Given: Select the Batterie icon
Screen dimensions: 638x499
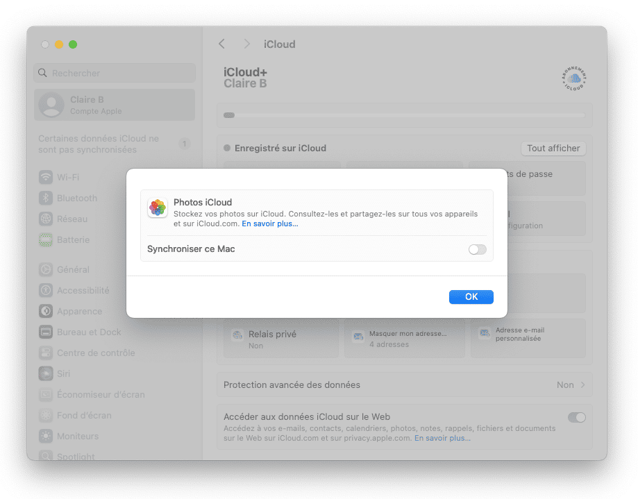Looking at the screenshot, I should 46,240.
